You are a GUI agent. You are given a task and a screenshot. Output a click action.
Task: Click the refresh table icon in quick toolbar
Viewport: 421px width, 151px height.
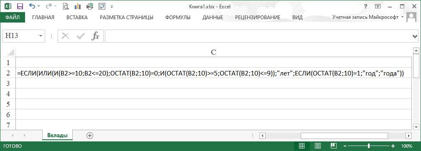pos(102,6)
